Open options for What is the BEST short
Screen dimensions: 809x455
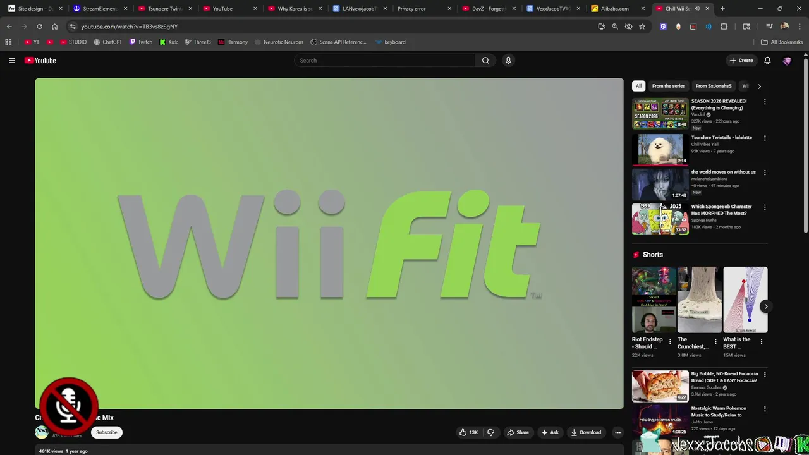[761, 341]
